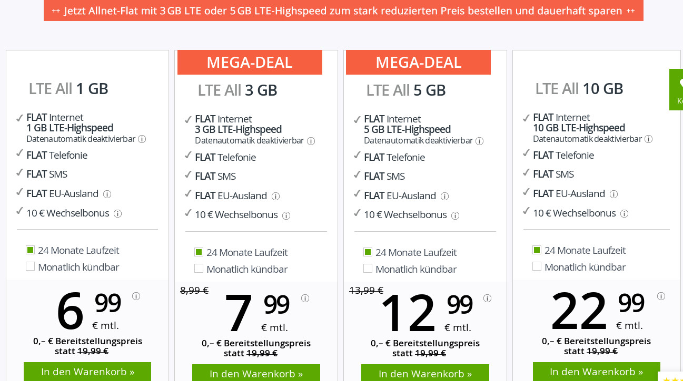The image size is (683, 381).
Task: Click info icon beside 1 GB Datenautomatik
Action: (142, 139)
